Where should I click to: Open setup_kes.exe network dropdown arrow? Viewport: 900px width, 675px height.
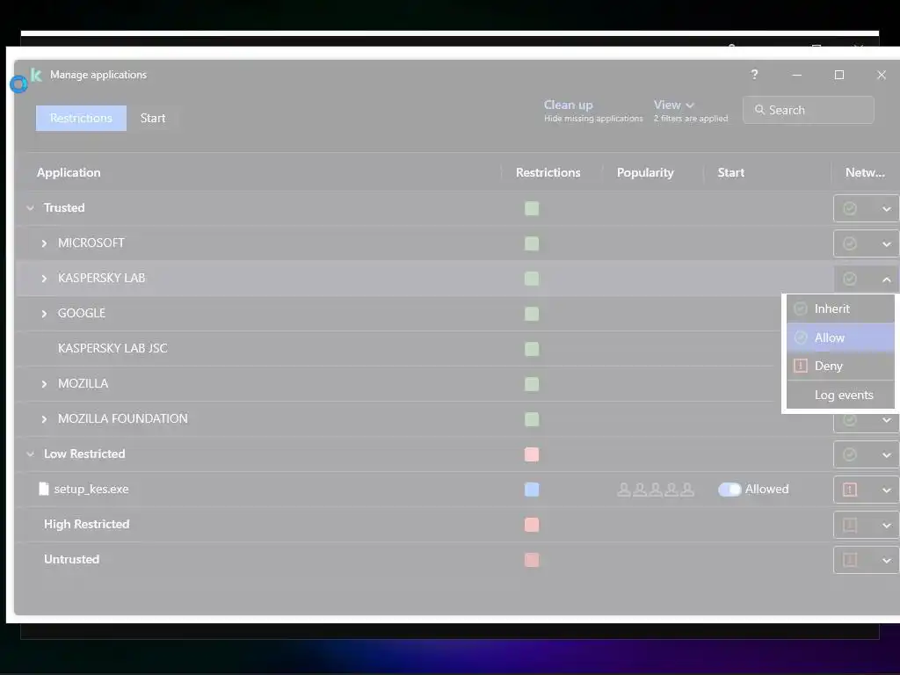(886, 490)
